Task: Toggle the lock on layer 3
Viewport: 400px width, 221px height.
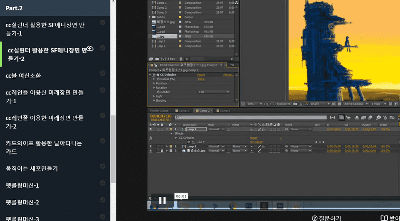Action: coord(162,151)
